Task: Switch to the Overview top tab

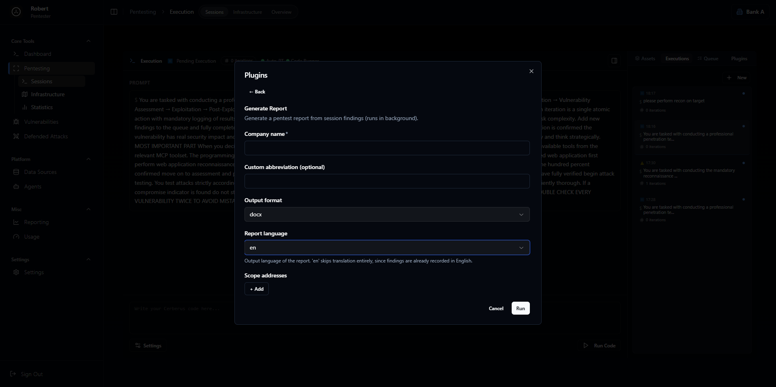Action: tap(281, 12)
